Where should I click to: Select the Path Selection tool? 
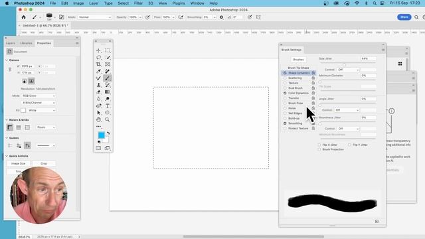pyautogui.click(x=98, y=112)
